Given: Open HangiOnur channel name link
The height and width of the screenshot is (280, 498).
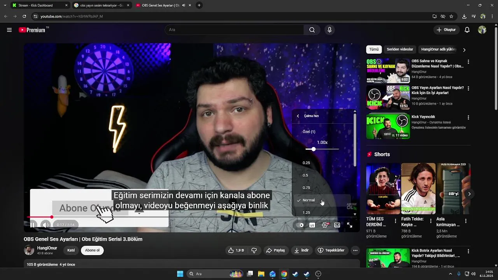Looking at the screenshot, I should click(47, 248).
